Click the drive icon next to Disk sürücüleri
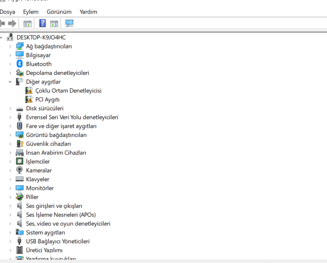Screen dimensions: 327x263 (20, 109)
